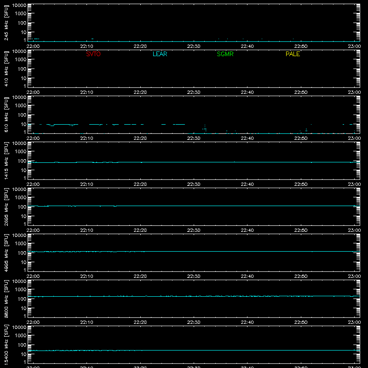Click the 8800 MHz flux trace line
368x368 pixels.
click(x=194, y=296)
